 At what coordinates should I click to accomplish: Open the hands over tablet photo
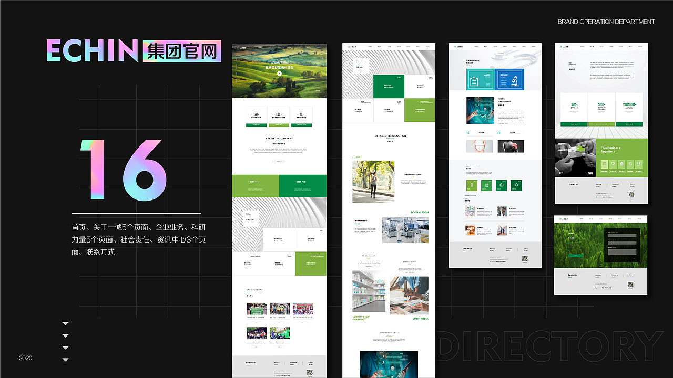click(x=409, y=296)
